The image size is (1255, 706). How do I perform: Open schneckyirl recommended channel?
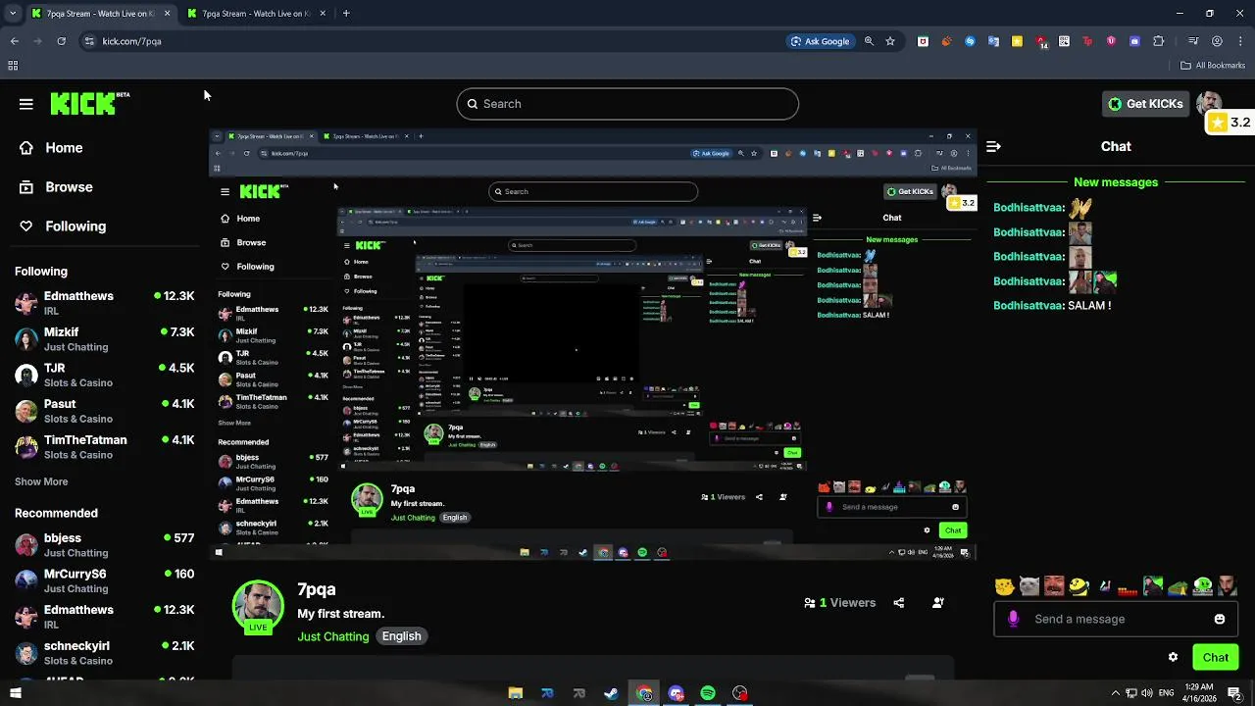pos(104,653)
